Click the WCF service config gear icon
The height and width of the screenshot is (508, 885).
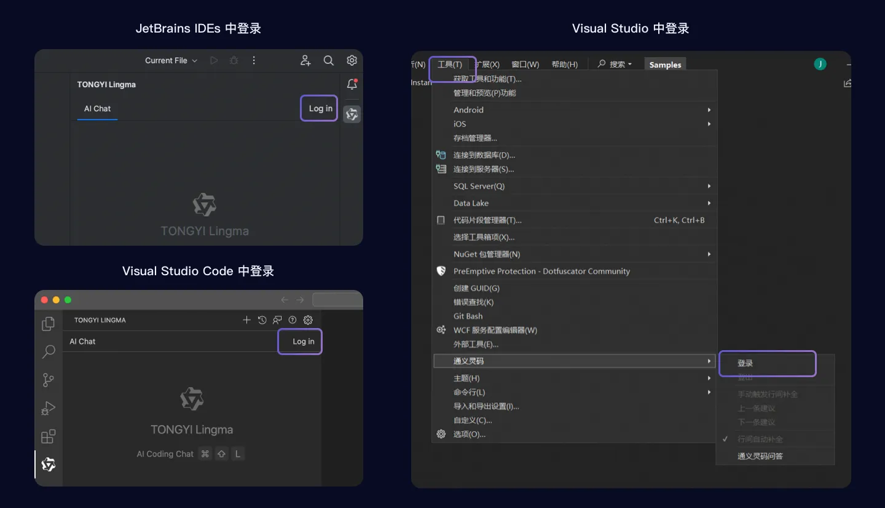coord(441,330)
